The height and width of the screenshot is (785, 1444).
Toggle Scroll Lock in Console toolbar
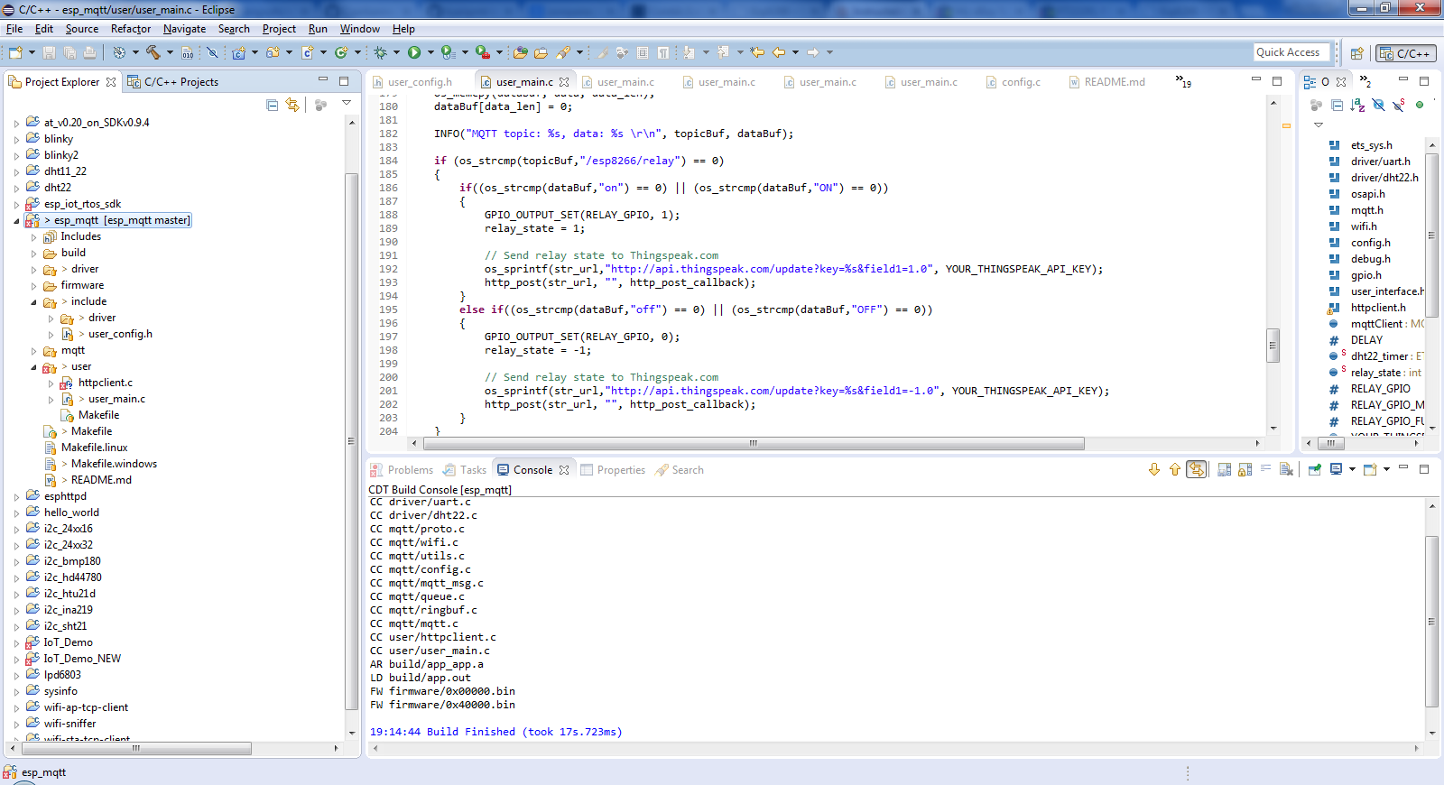[1245, 470]
